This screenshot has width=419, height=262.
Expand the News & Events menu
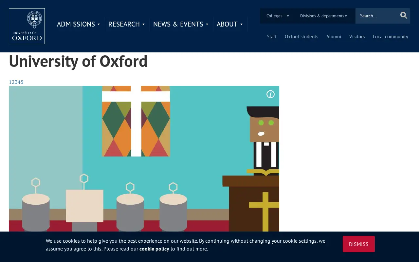(x=181, y=24)
